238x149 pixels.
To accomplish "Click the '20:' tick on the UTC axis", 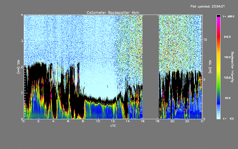I will 173,121.
